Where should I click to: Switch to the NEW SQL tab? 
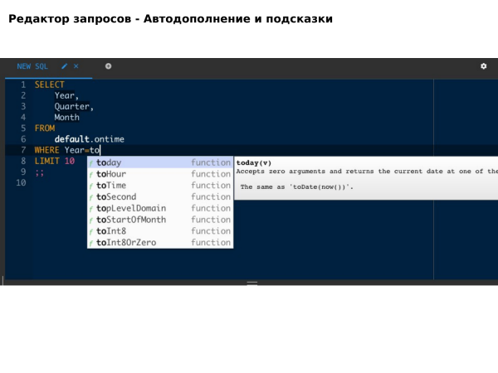[32, 66]
